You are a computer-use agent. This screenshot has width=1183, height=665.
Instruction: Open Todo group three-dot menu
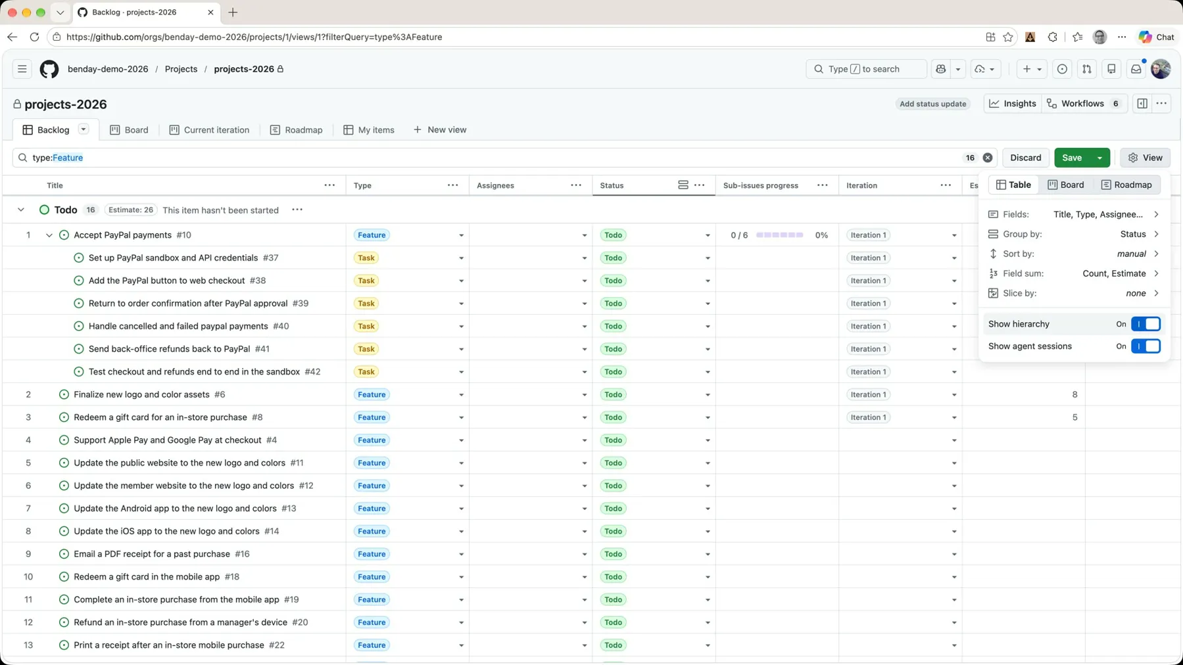point(297,210)
